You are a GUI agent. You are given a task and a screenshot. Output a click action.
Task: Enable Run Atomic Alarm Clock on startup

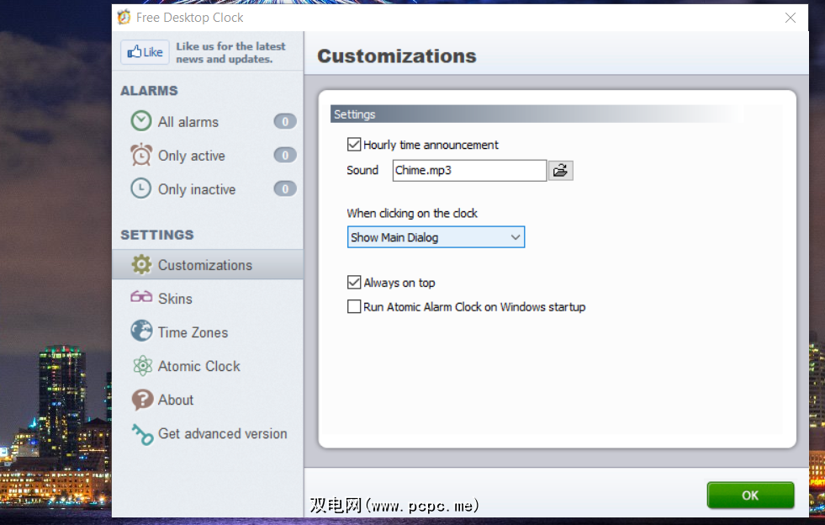pyautogui.click(x=354, y=307)
